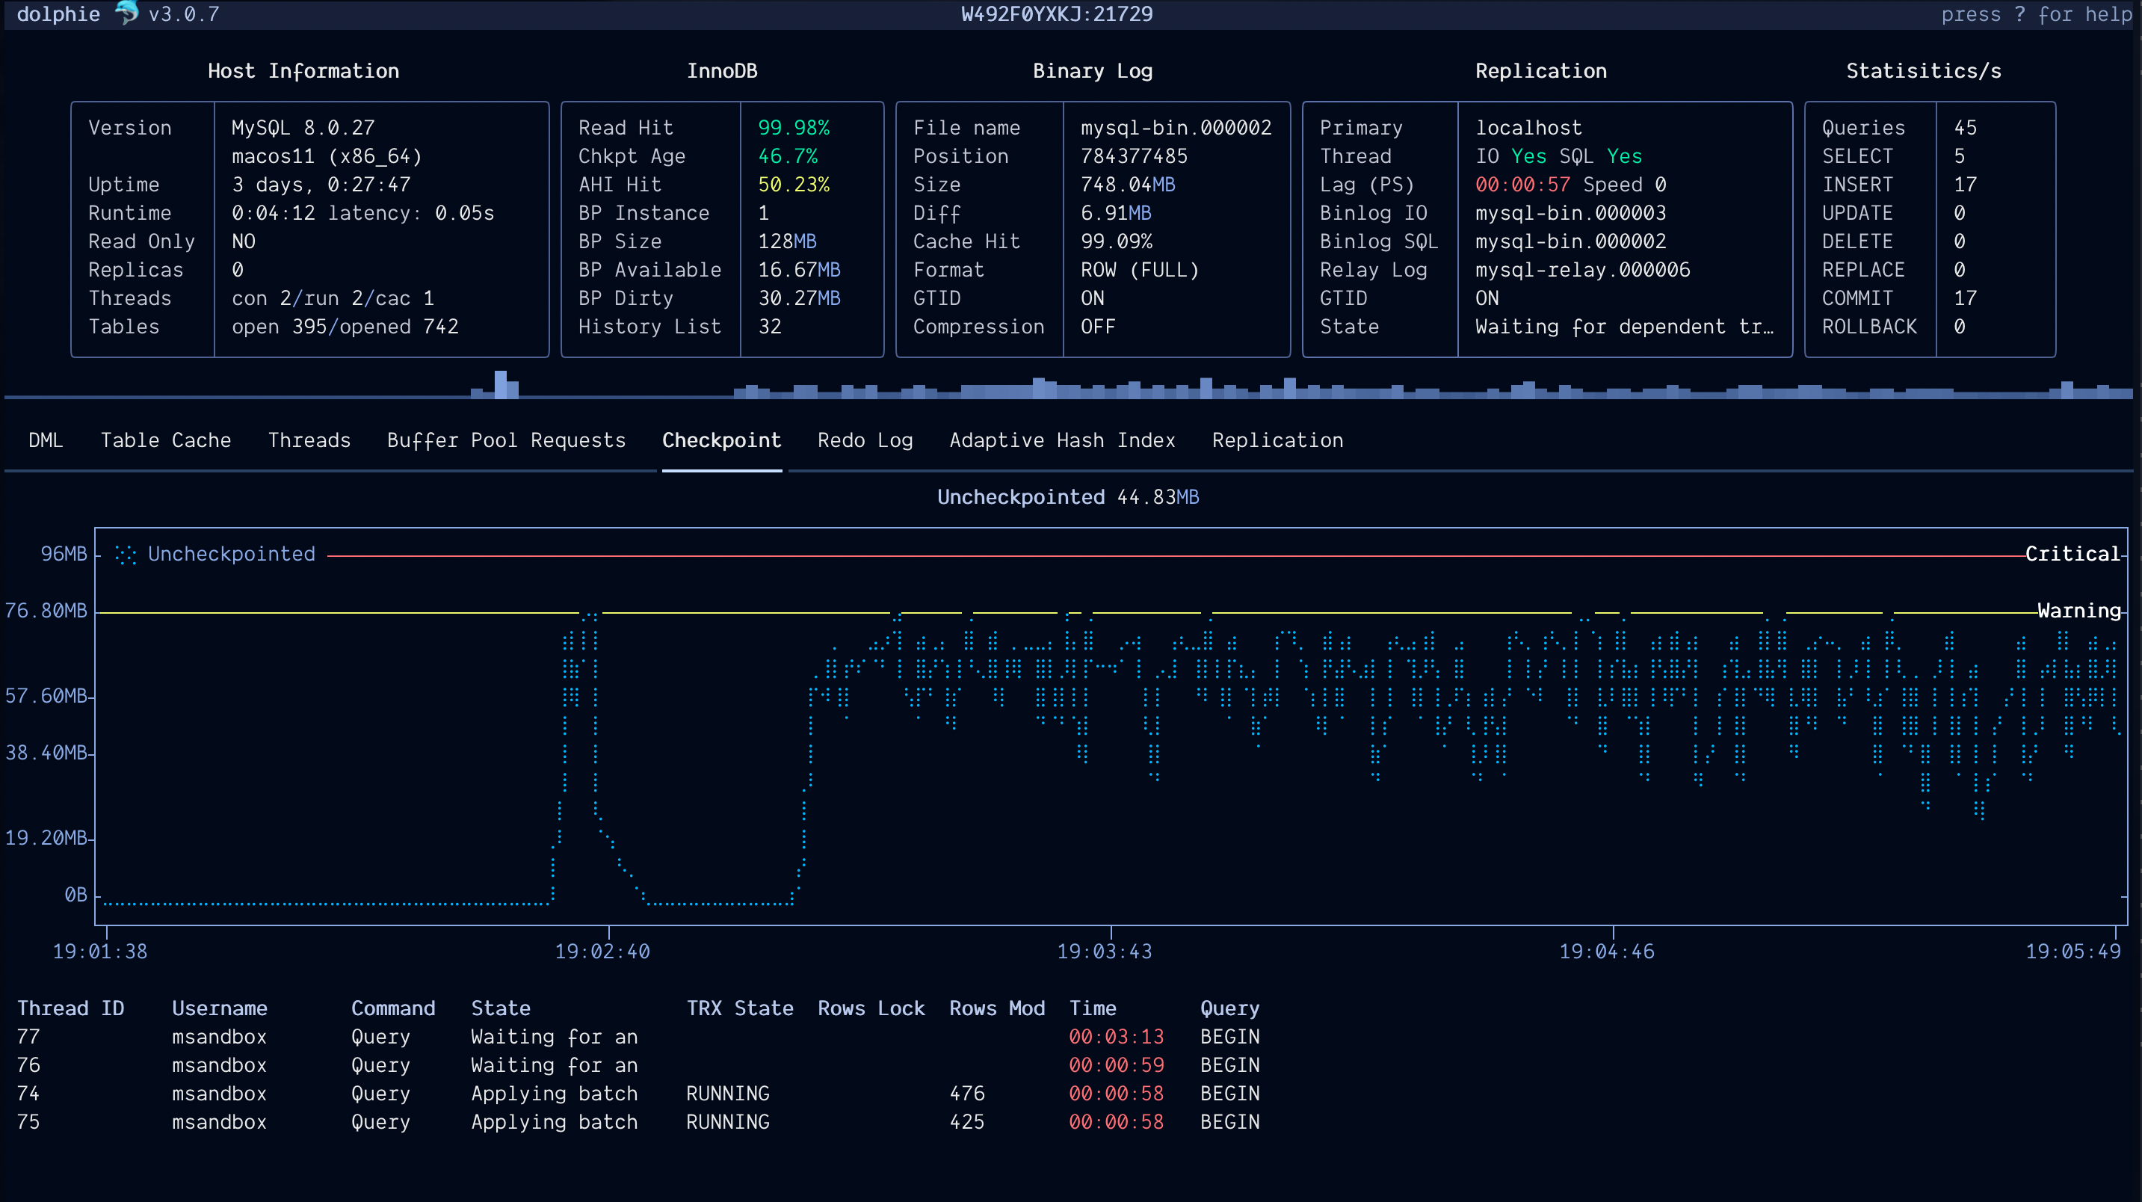Image resolution: width=2142 pixels, height=1202 pixels.
Task: Click the Host Information panel title
Action: tap(303, 71)
